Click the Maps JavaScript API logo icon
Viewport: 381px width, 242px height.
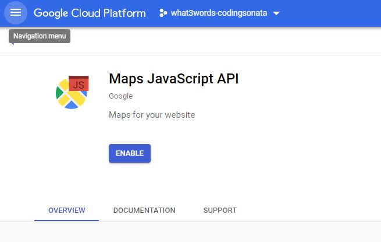(x=72, y=92)
